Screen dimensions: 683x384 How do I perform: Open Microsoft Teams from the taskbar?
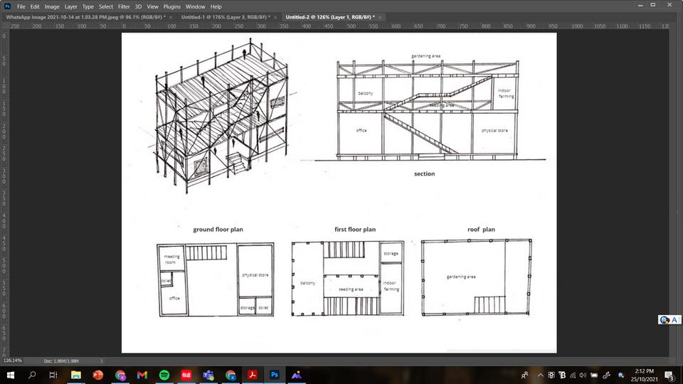point(208,375)
